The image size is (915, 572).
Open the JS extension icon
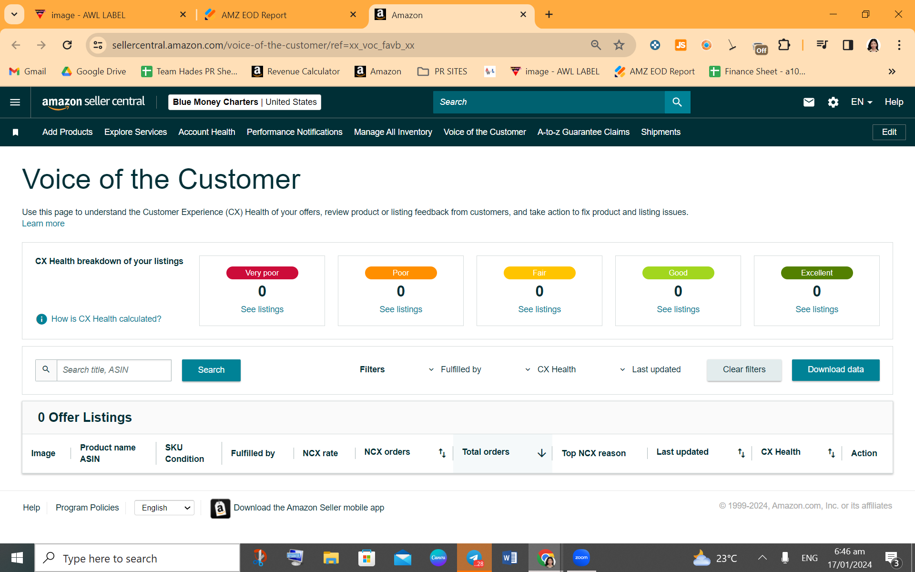click(x=681, y=45)
